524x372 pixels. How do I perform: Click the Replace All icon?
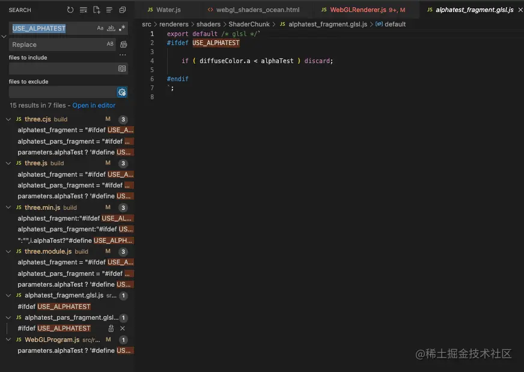123,44
